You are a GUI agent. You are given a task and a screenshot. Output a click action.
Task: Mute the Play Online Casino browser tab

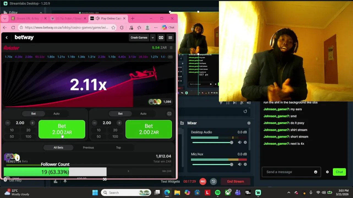97,18
